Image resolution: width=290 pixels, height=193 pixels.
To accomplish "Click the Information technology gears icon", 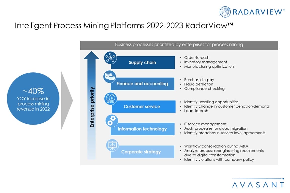I will point(111,121).
